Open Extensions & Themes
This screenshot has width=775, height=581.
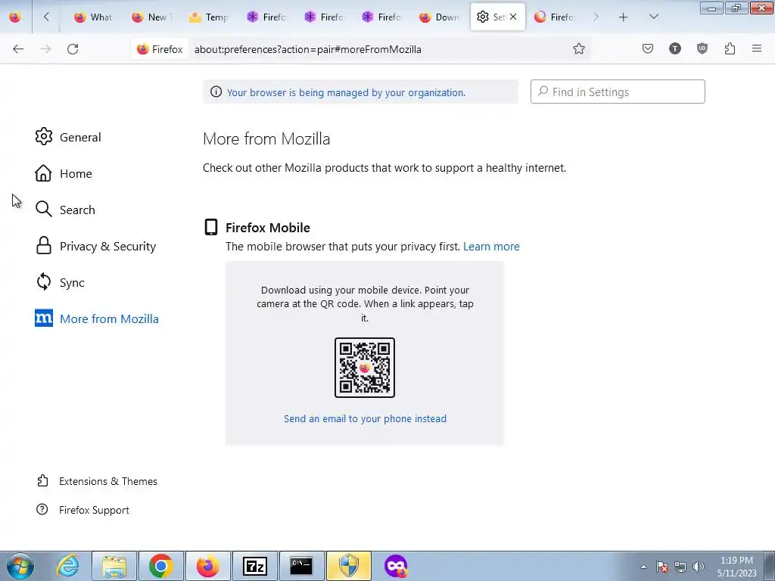point(97,481)
